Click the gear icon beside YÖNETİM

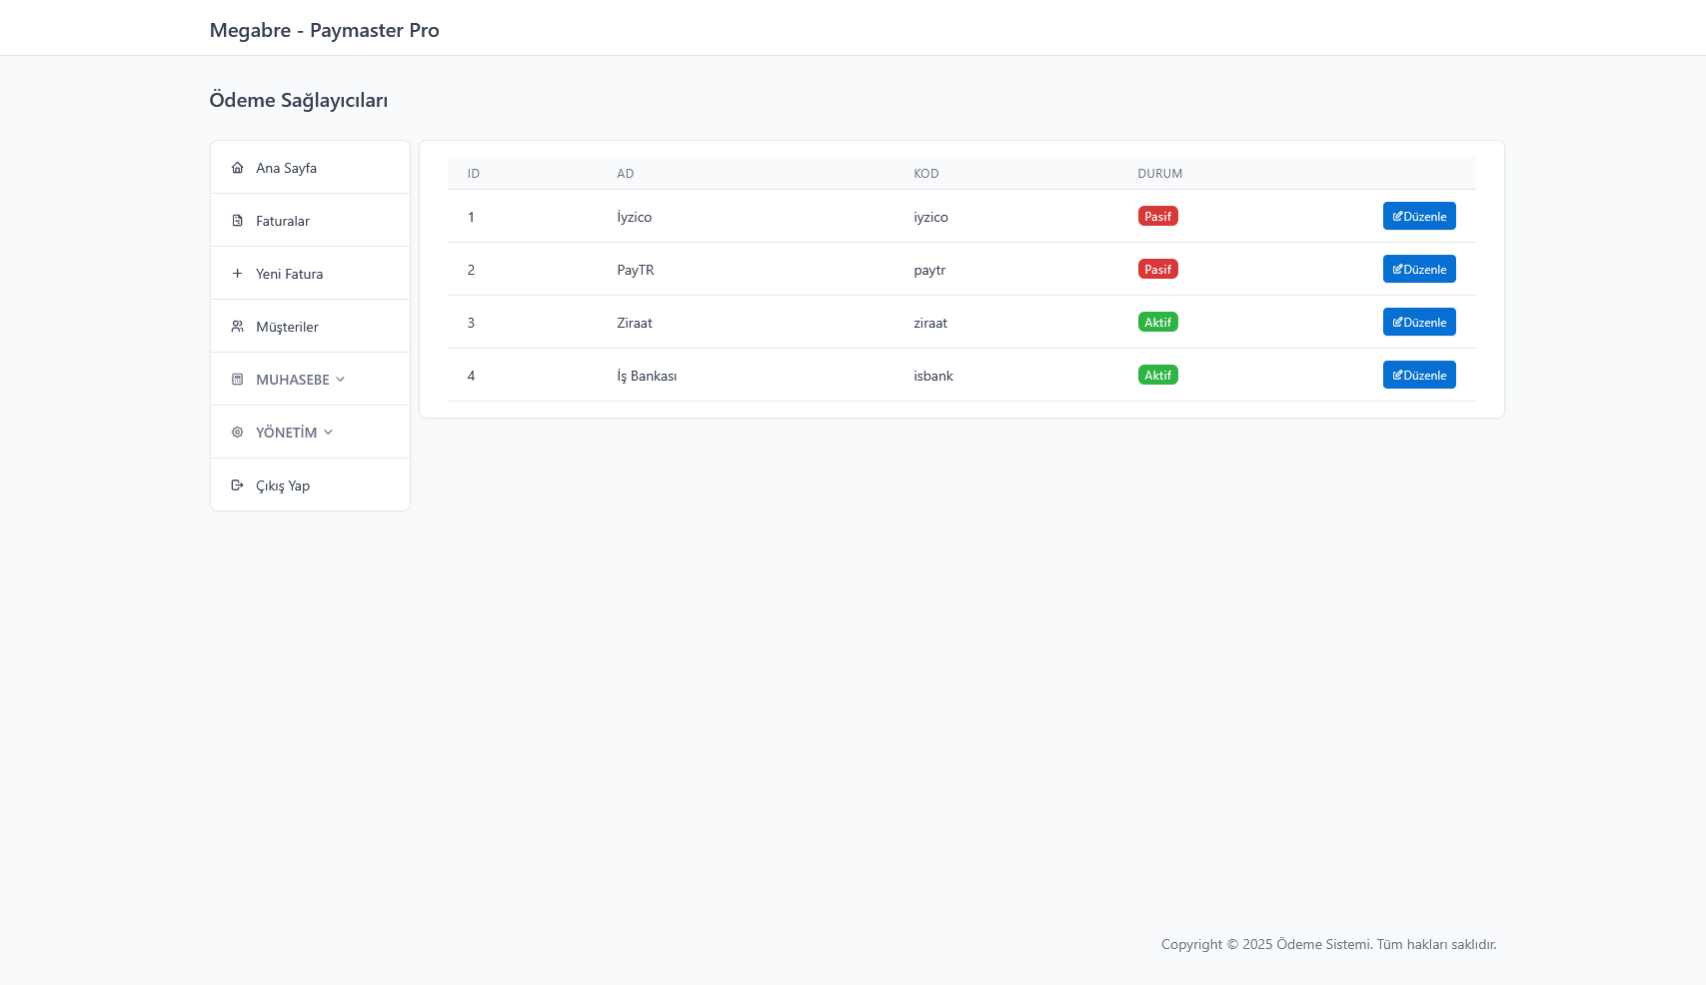pos(237,433)
